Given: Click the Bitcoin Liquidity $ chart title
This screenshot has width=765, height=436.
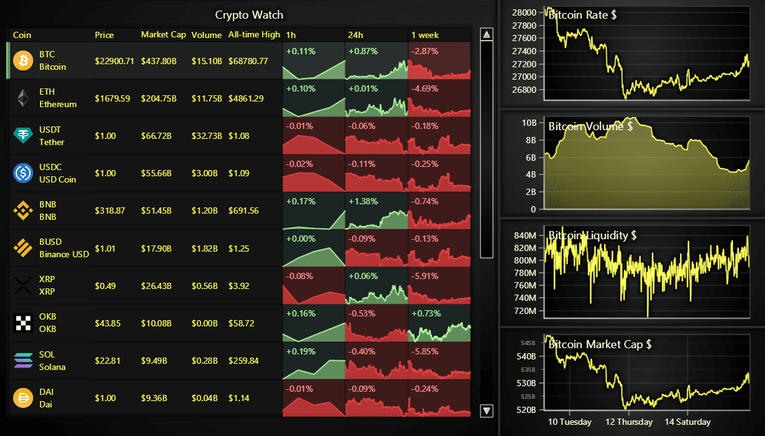Looking at the screenshot, I should (x=593, y=235).
